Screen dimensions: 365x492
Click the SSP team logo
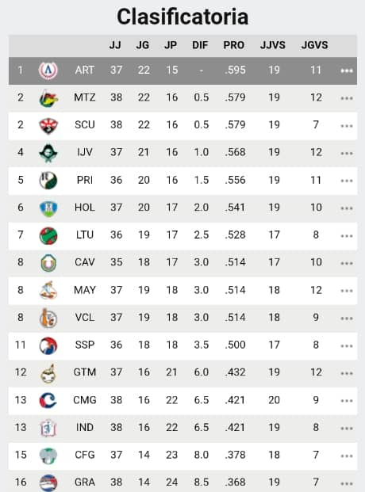[x=48, y=345]
